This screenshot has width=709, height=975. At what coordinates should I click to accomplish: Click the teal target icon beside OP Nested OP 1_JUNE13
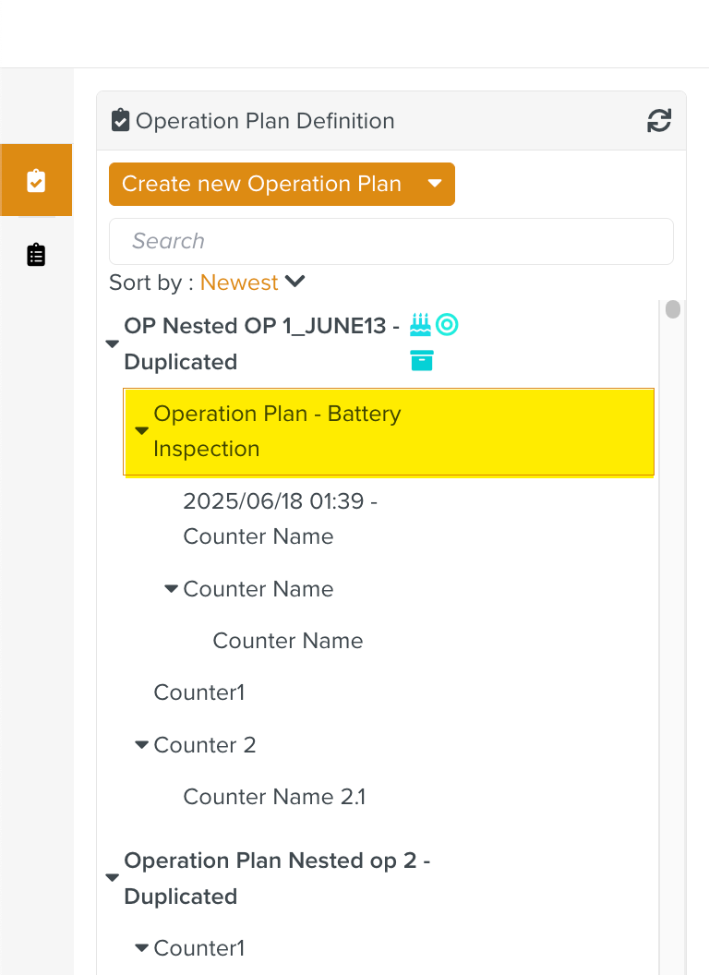447,324
